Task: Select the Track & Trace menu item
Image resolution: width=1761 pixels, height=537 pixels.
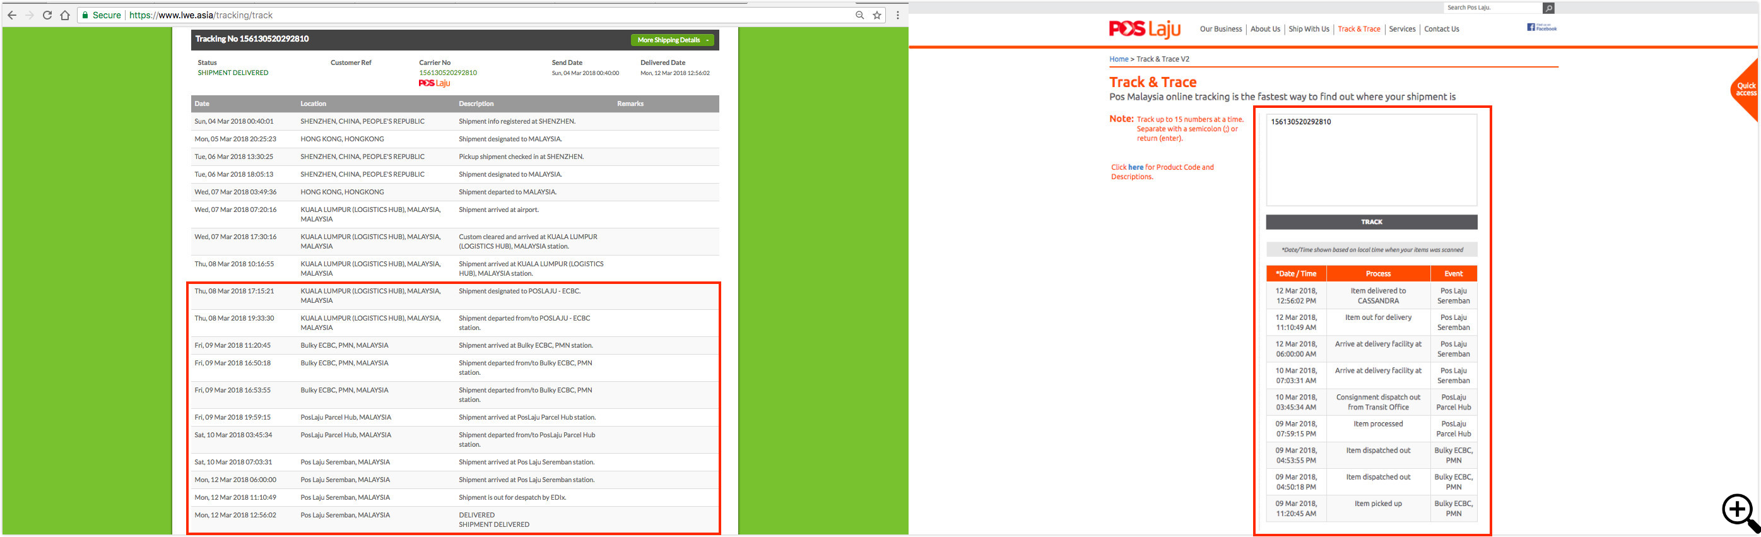Action: point(1358,29)
